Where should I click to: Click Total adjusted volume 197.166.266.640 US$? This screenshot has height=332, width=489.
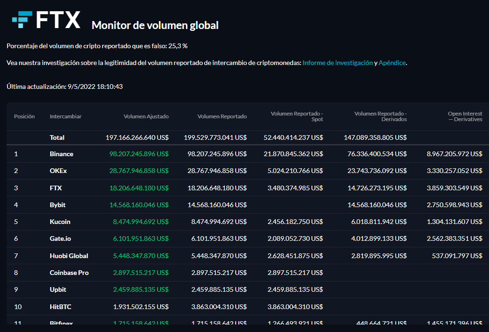[x=137, y=137]
